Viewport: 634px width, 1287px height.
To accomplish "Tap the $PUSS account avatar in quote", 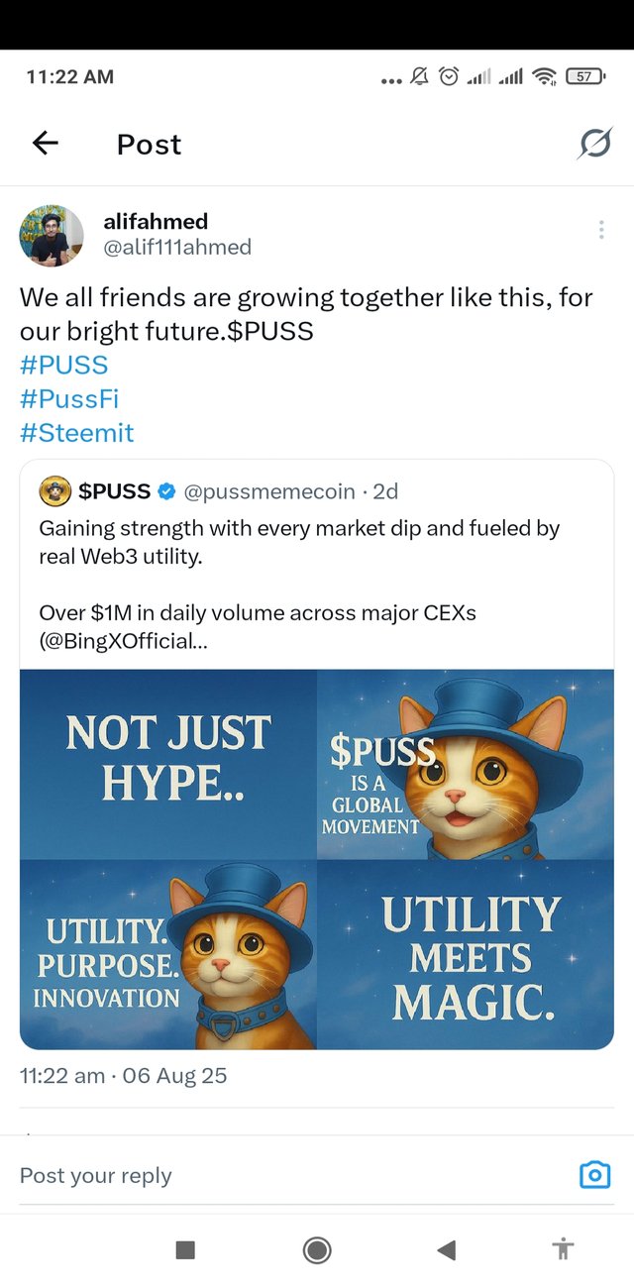I will click(x=55, y=490).
